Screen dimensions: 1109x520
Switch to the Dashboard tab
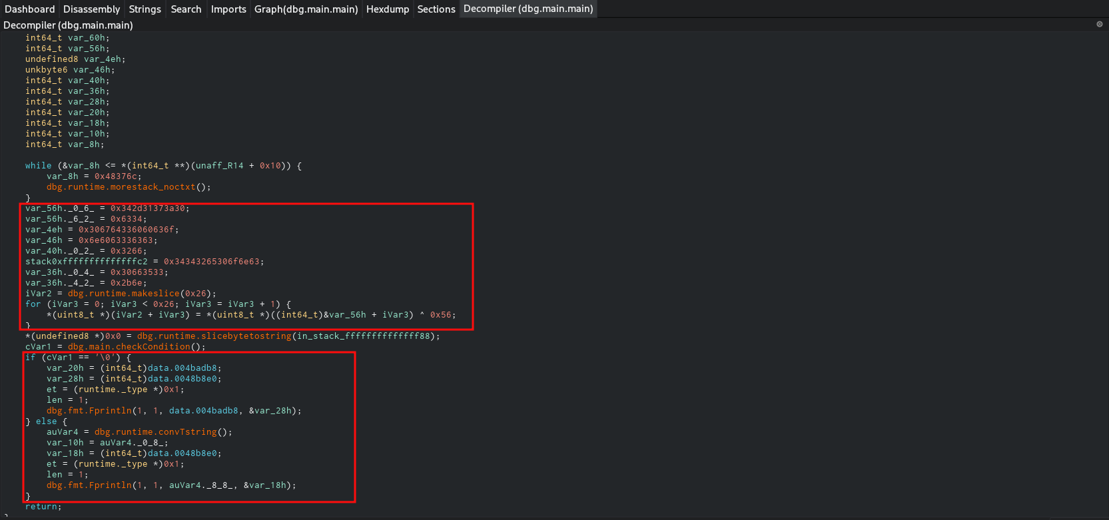click(29, 9)
